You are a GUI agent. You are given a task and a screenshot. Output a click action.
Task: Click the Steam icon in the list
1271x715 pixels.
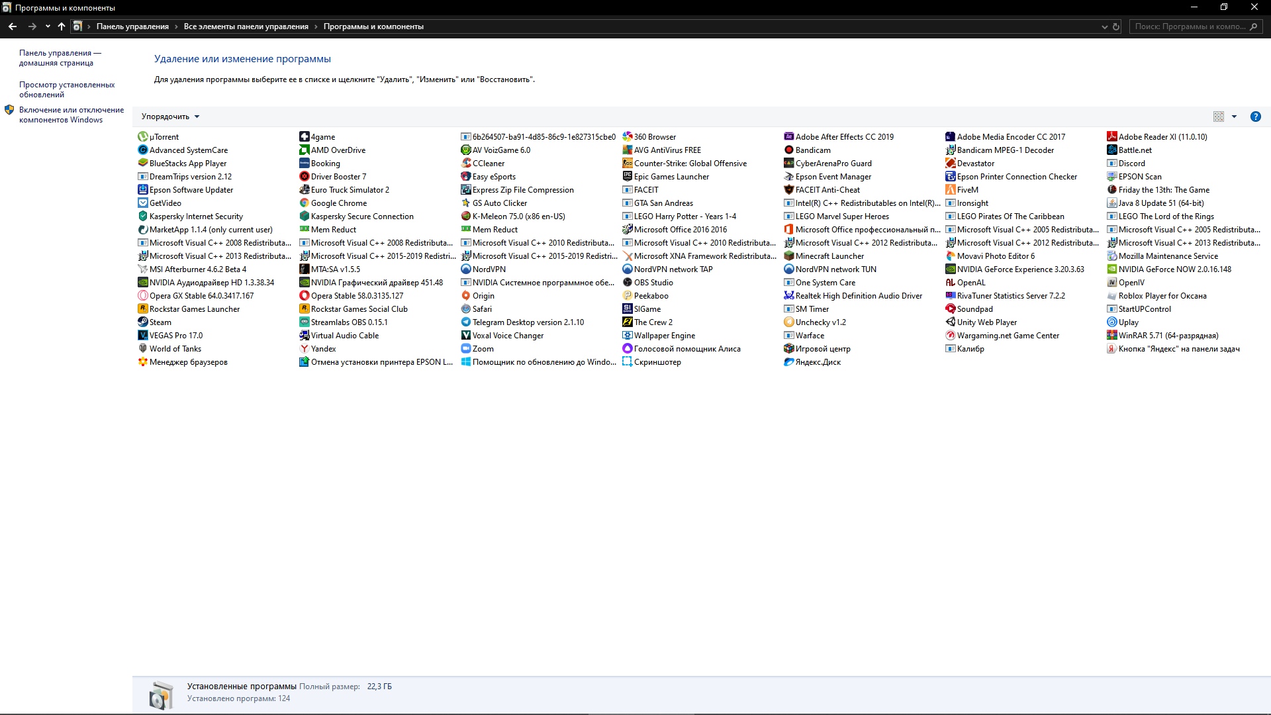[142, 322]
